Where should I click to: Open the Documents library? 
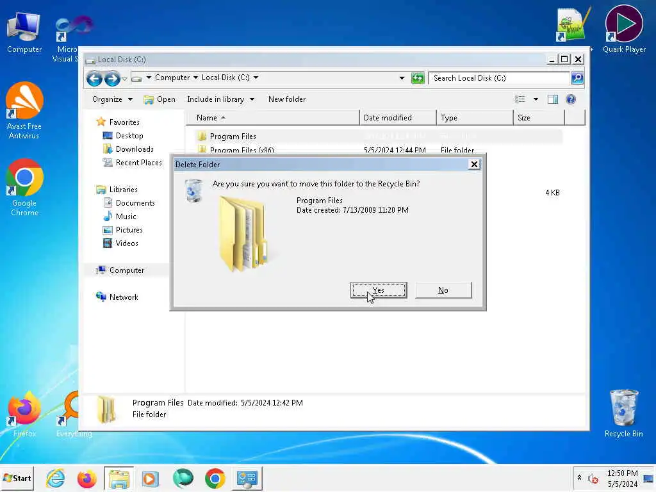click(129, 203)
